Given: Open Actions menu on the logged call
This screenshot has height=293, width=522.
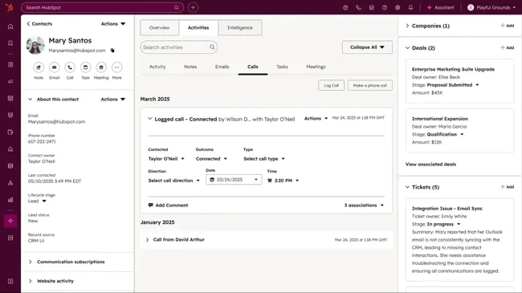Looking at the screenshot, I should coord(316,118).
